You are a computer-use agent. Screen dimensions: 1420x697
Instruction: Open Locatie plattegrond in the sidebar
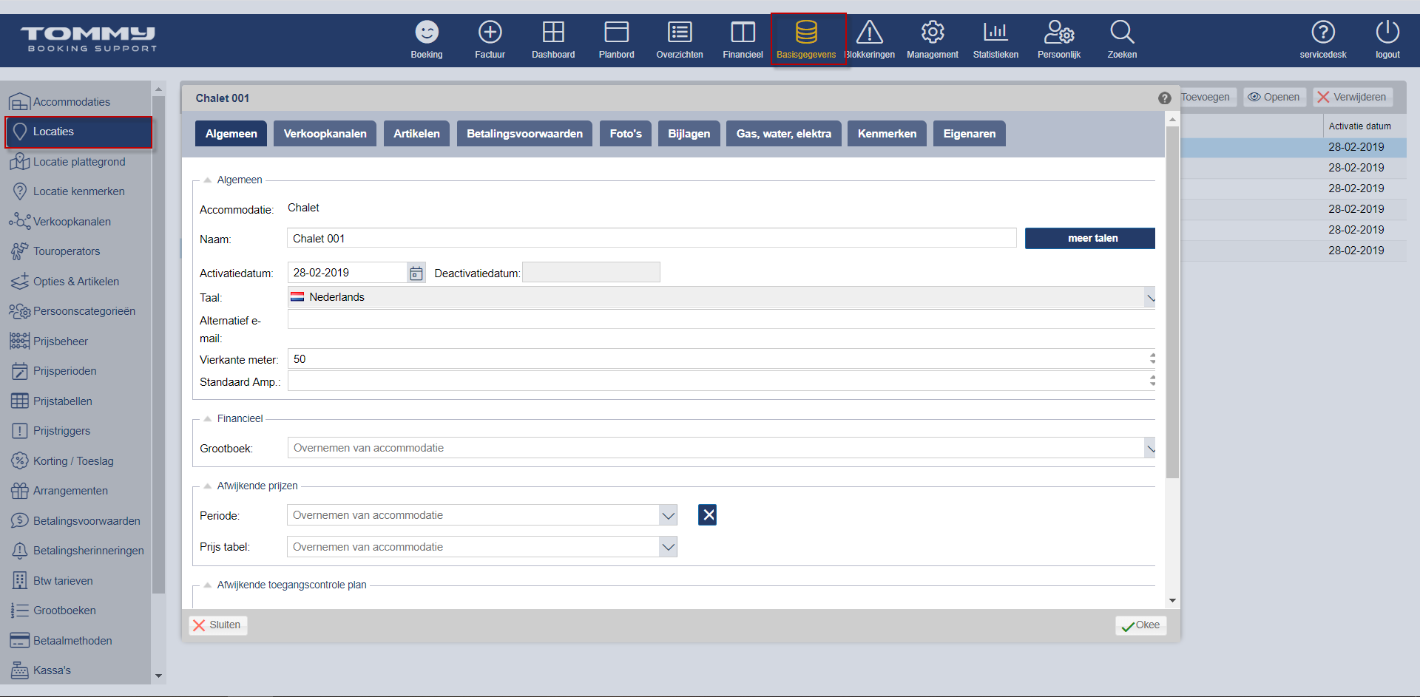click(77, 162)
